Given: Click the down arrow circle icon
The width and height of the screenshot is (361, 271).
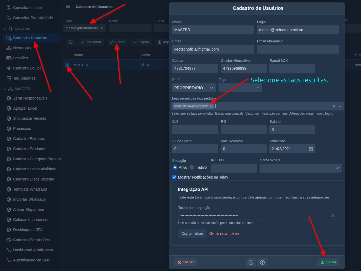Looking at the screenshot, I should tap(251, 262).
